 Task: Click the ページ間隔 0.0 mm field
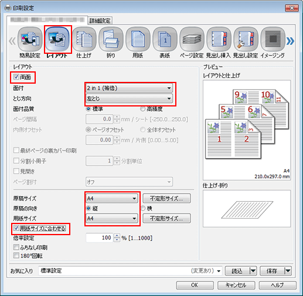pyautogui.click(x=100, y=119)
